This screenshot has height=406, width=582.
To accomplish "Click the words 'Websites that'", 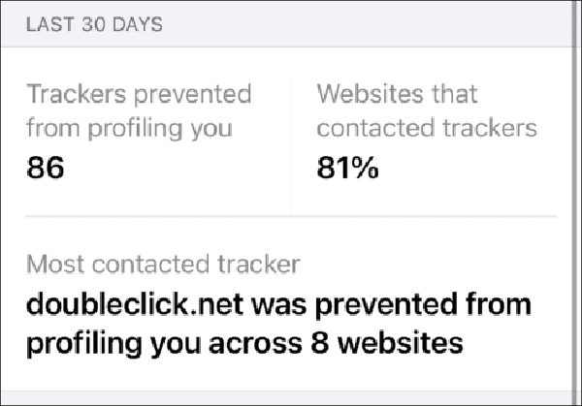I will tap(397, 95).
